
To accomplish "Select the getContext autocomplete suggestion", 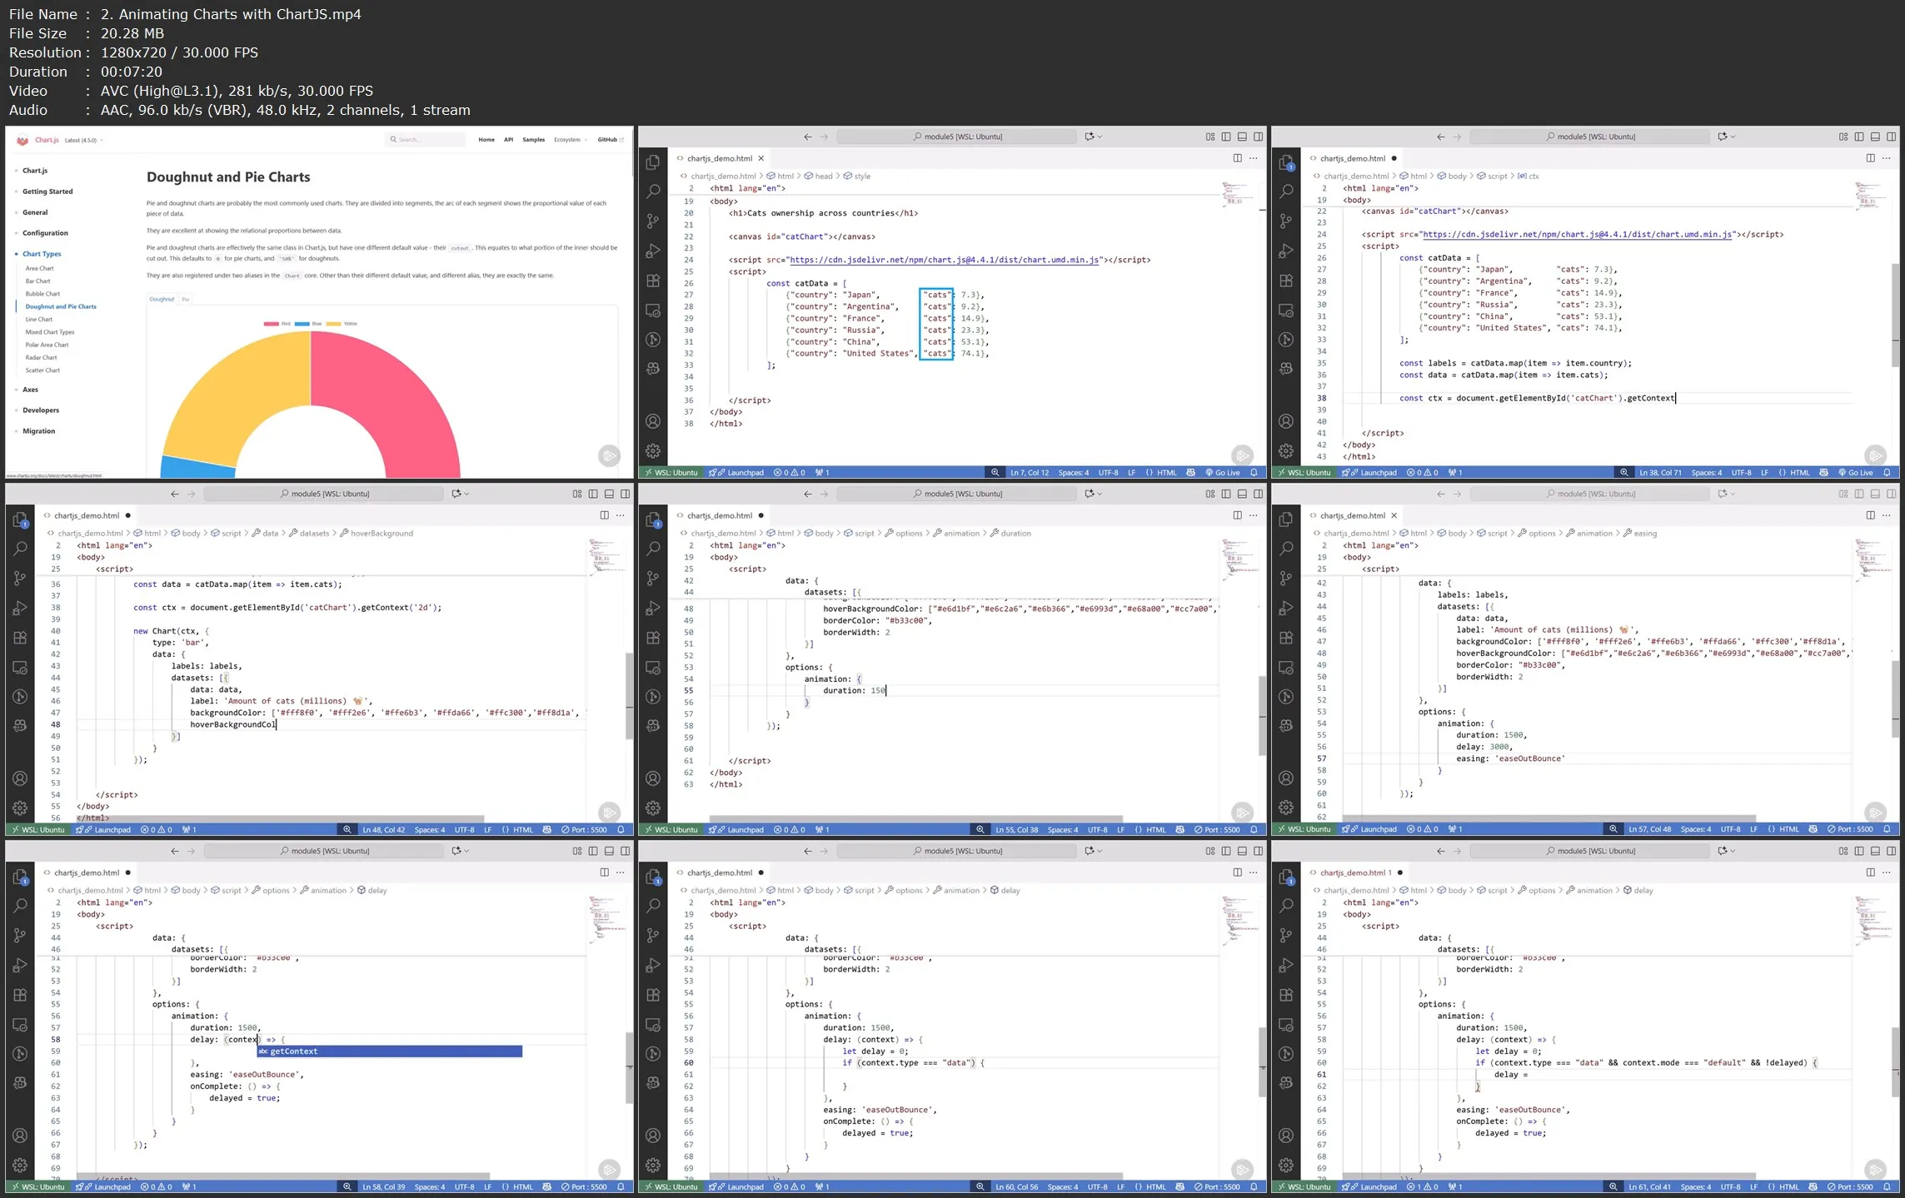I will 294,1051.
